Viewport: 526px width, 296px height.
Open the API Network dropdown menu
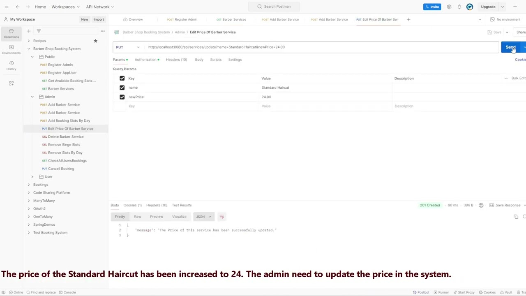(100, 7)
